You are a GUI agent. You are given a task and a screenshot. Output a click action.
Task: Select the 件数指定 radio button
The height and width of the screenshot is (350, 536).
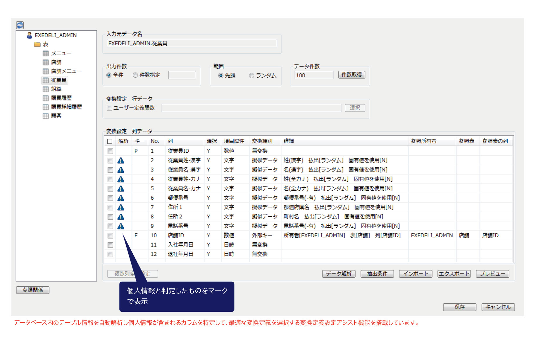point(135,75)
